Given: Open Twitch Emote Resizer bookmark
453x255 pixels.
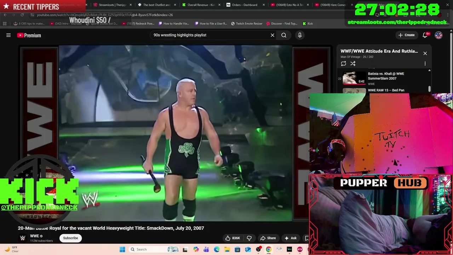Looking at the screenshot, I should point(247,23).
